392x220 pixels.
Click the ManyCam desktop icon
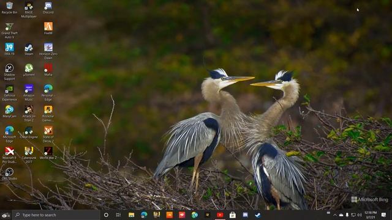tap(9, 111)
